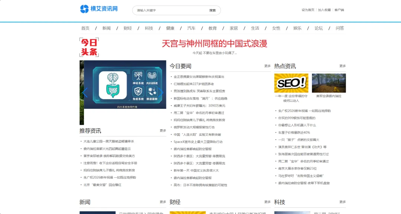Screen dimensions: 401x214
Task: Open 你最想让人形机器人干什么 article
Action: coord(297,125)
